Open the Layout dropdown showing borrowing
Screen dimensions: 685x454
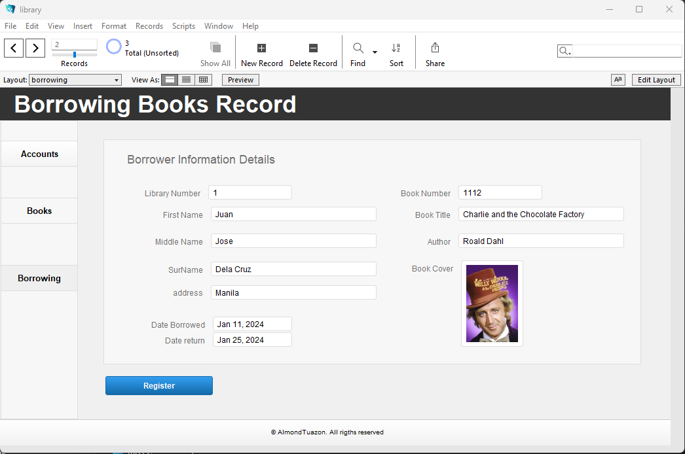coord(75,80)
